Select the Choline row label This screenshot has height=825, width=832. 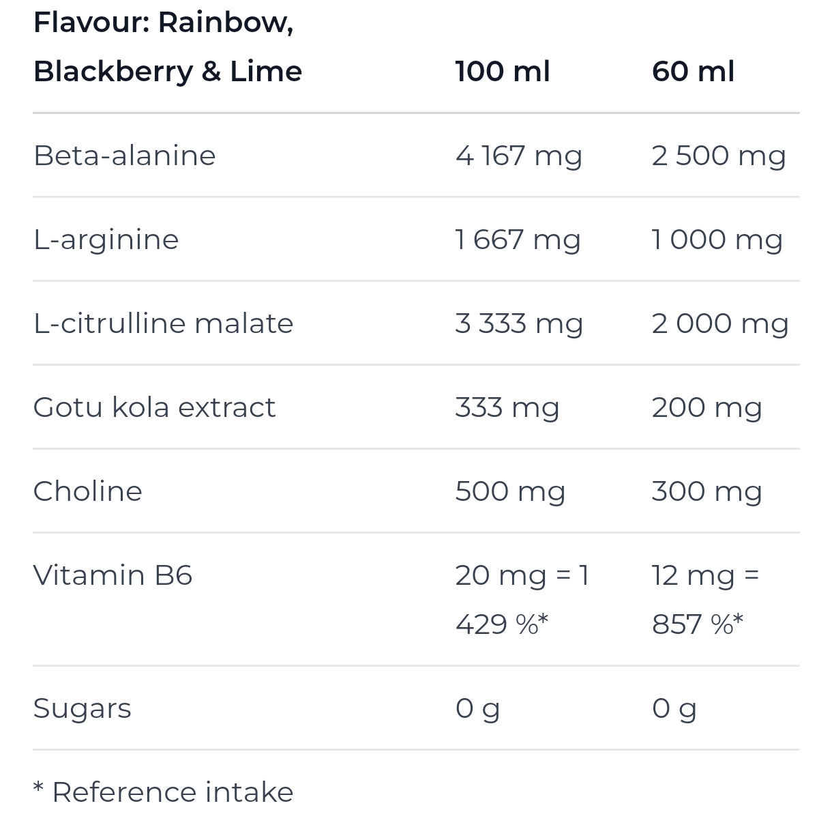[88, 491]
